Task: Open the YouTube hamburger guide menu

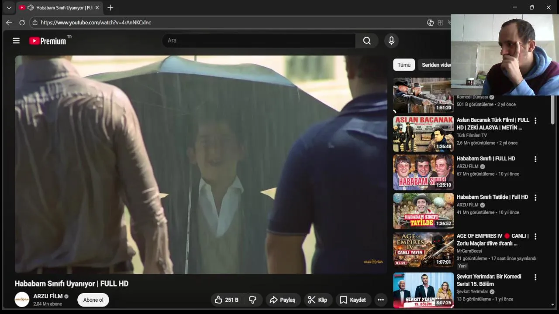Action: (x=16, y=41)
